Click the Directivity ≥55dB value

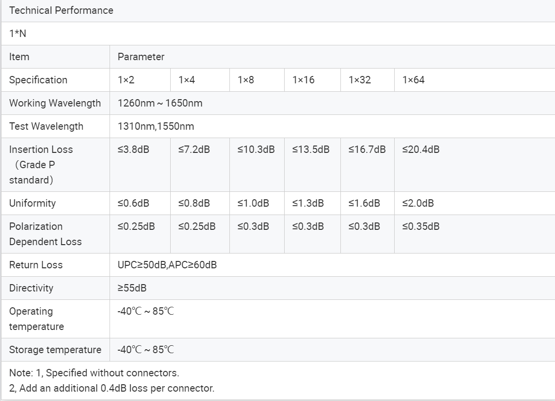(x=132, y=288)
